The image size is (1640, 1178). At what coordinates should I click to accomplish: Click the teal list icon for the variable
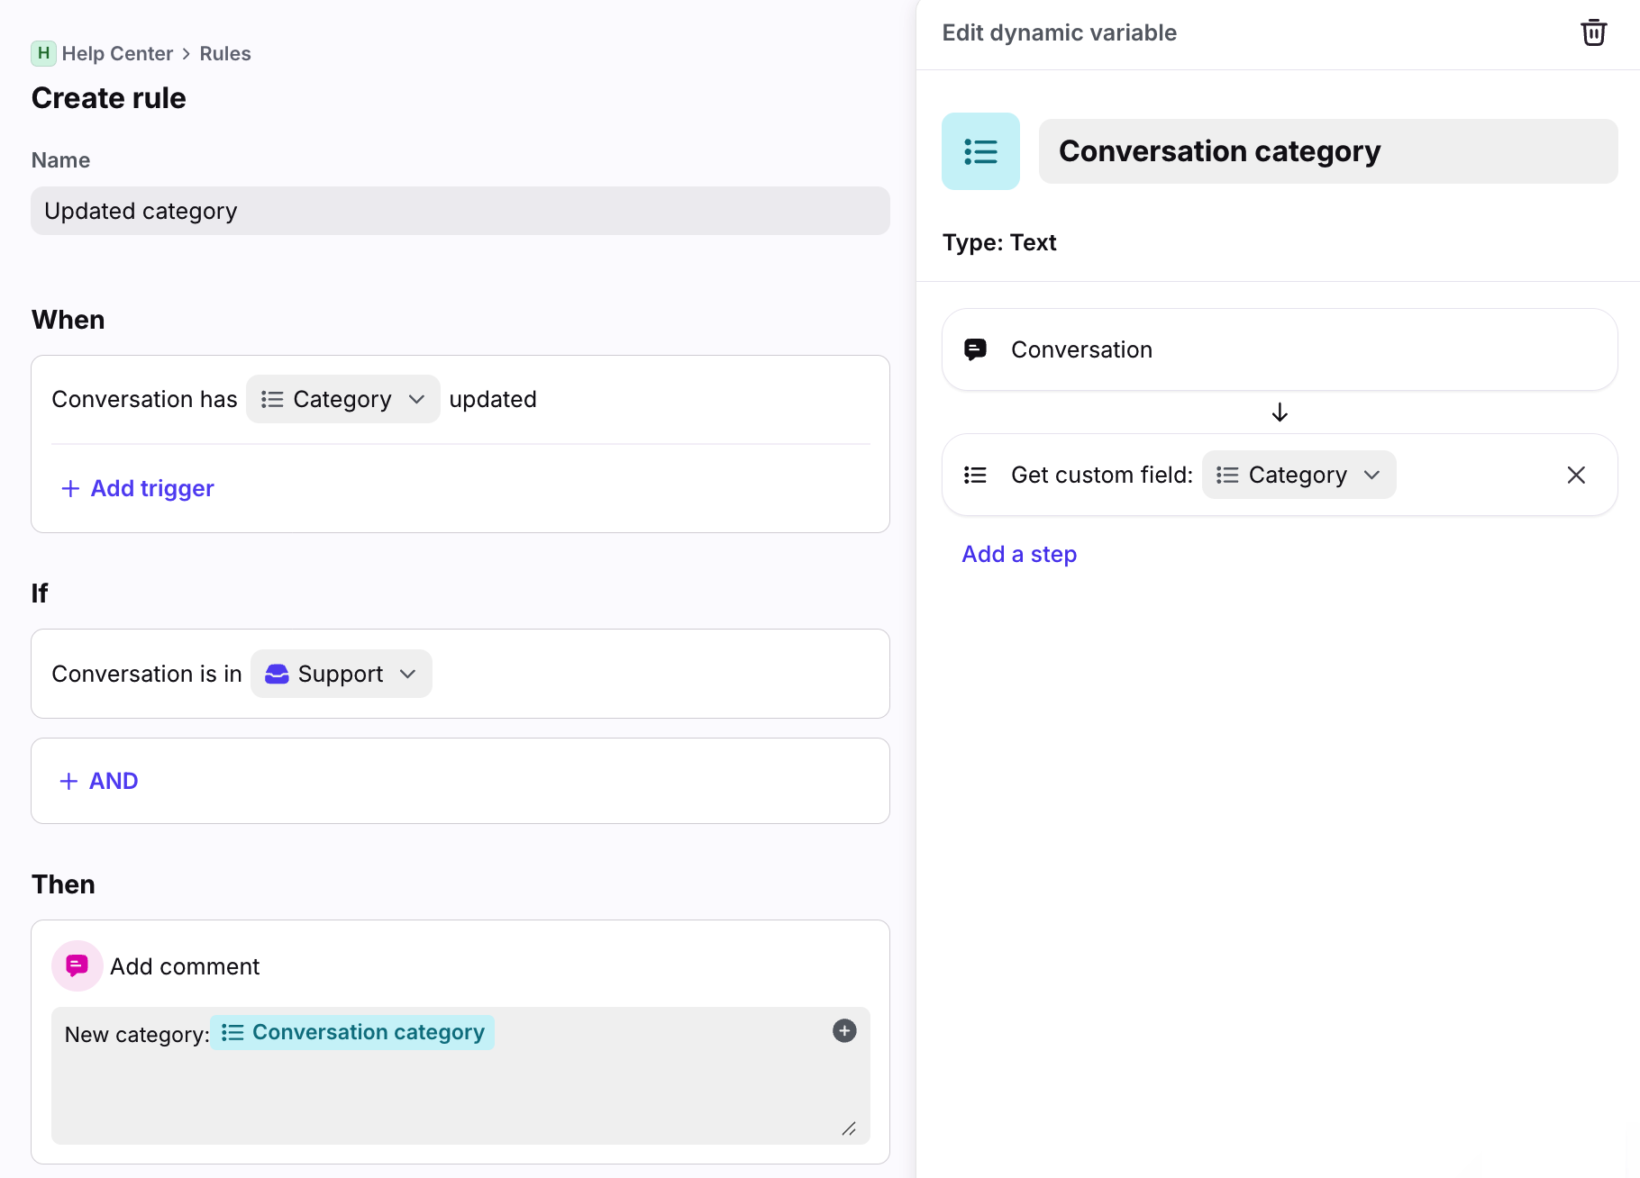pos(980,151)
